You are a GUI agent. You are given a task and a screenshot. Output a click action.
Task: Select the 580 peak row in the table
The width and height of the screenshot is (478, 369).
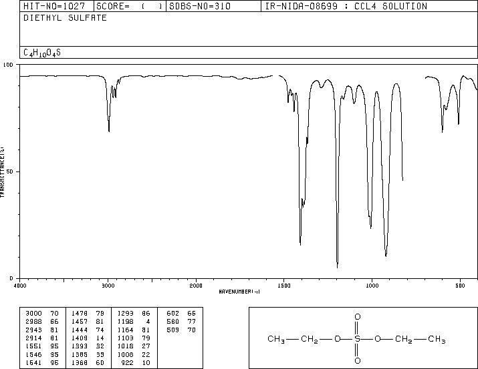(x=181, y=322)
